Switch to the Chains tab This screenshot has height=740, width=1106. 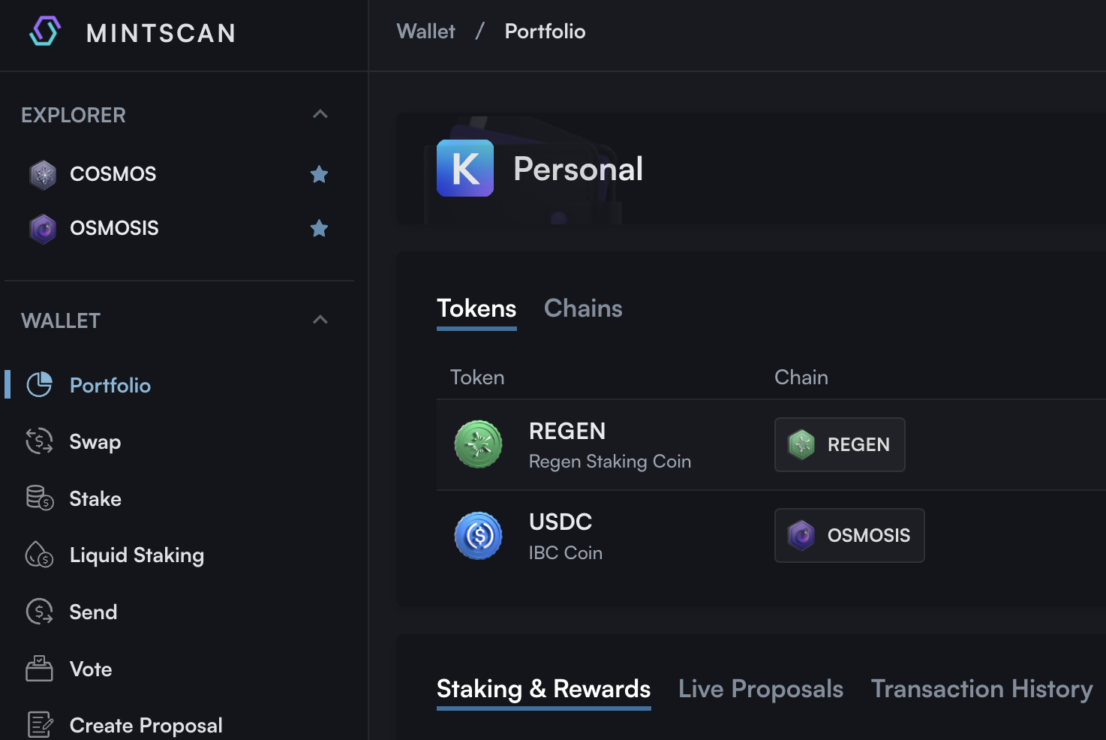[583, 308]
